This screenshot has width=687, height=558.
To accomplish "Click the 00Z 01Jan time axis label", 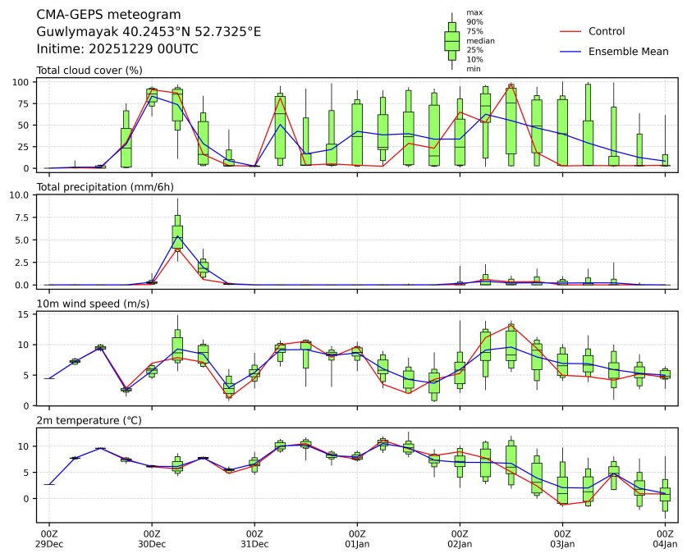I will point(357,538).
